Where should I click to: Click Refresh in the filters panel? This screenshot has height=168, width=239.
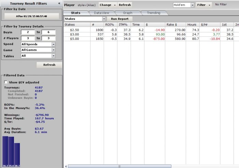(50, 65)
